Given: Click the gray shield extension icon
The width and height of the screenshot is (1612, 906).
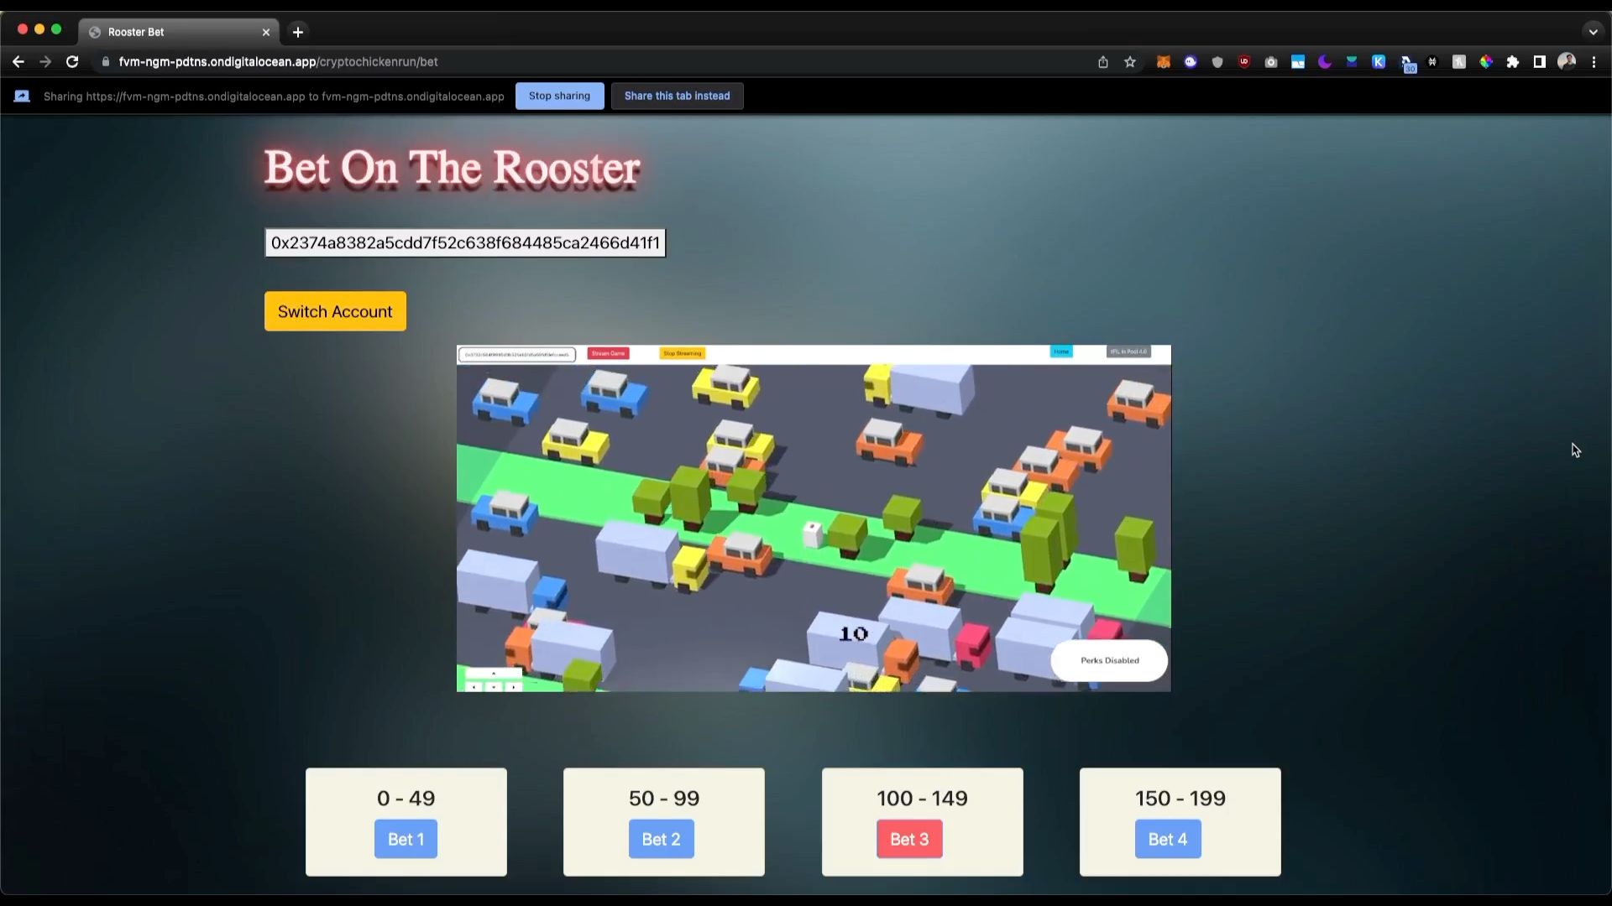Looking at the screenshot, I should click(1217, 62).
